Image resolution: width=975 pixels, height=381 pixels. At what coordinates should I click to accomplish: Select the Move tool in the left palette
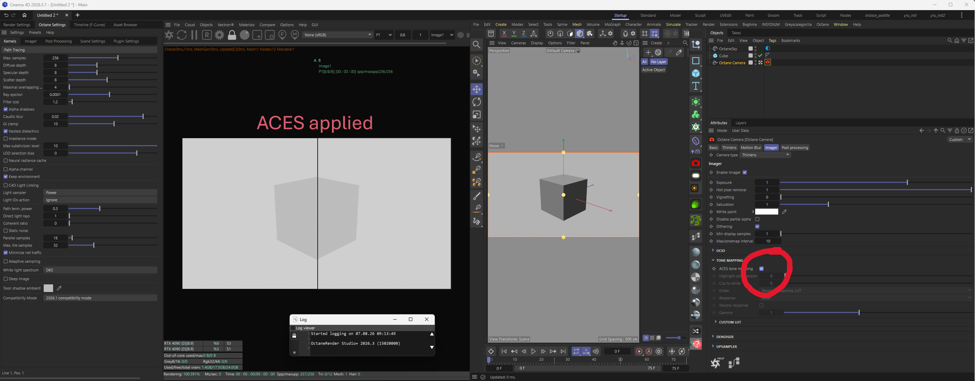pyautogui.click(x=477, y=90)
